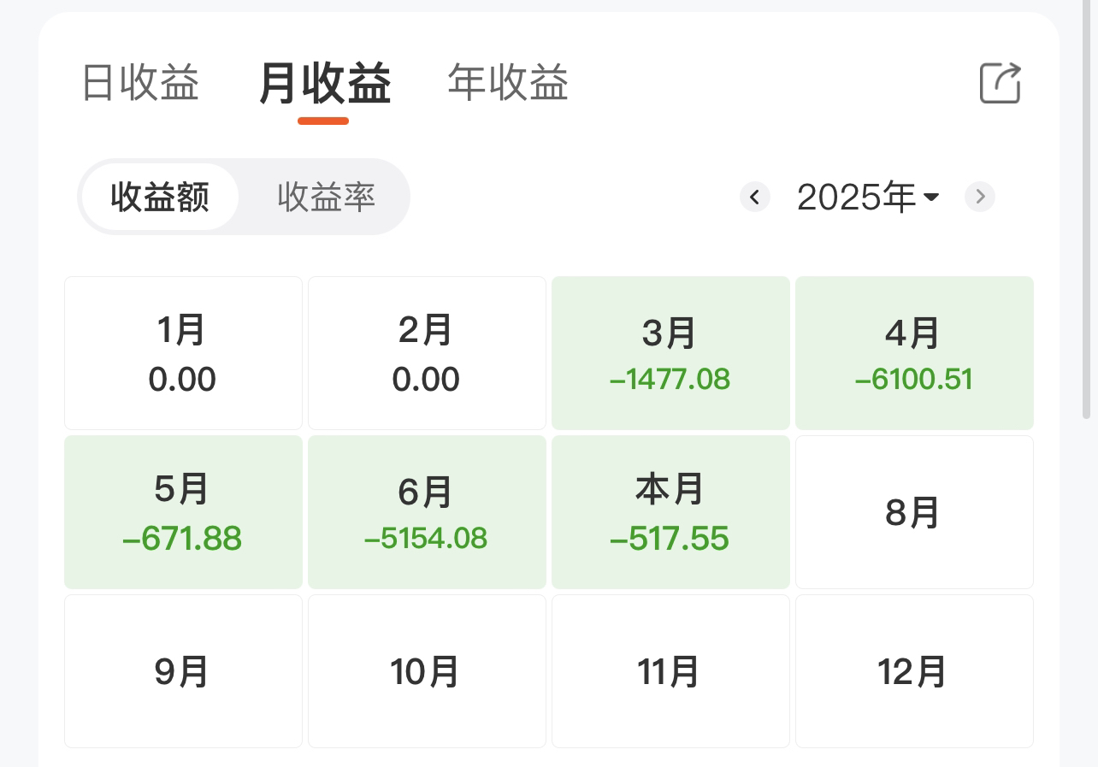Select 3月 cell showing -1477.08
The image size is (1098, 767).
click(x=670, y=353)
